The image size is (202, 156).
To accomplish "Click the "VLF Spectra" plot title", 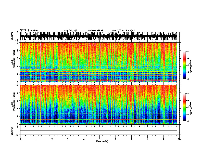I will [x=29, y=31].
